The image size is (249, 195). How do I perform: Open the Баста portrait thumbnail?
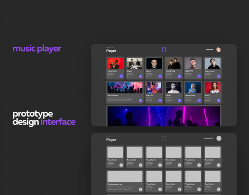pos(154,63)
